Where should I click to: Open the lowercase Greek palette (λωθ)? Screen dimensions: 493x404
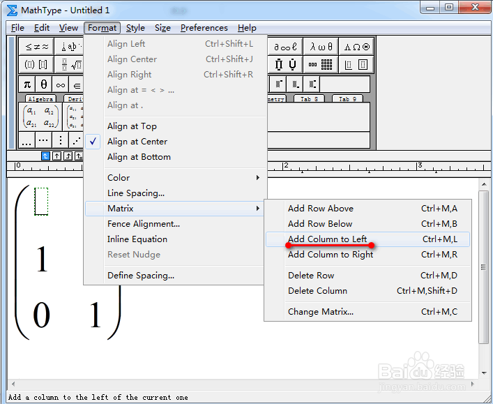[321, 47]
